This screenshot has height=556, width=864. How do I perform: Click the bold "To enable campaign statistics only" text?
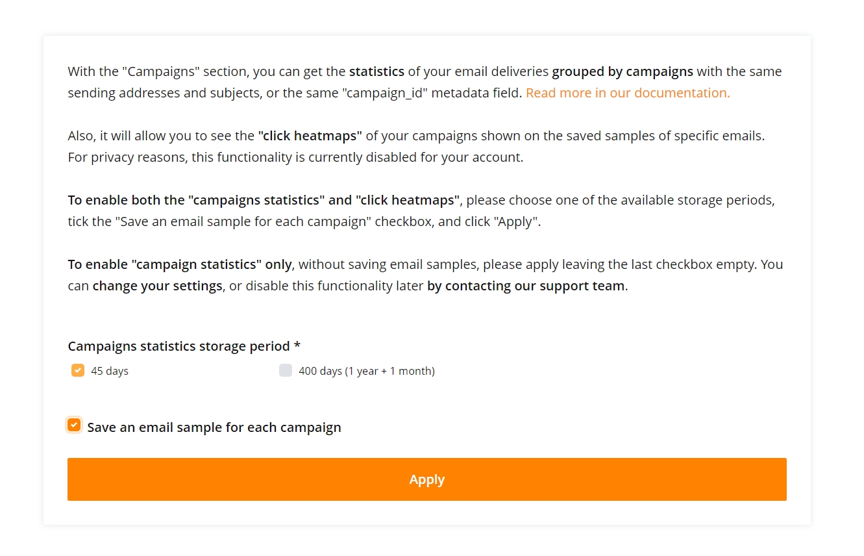180,264
